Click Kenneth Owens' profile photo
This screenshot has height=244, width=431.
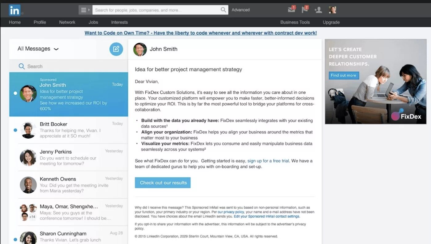(28, 185)
